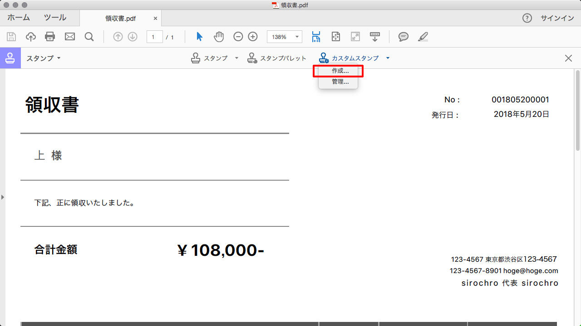
Task: Click the page number input field
Action: (154, 37)
